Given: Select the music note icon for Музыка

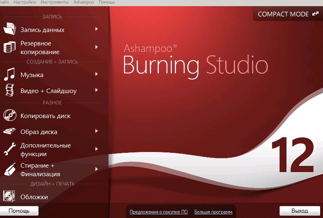Looking at the screenshot, I should tap(9, 74).
